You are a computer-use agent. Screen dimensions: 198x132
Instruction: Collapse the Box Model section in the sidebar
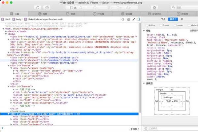[x=144, y=83]
